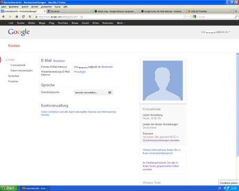
Task: Open the search engine selector icon
Action: coord(195,16)
